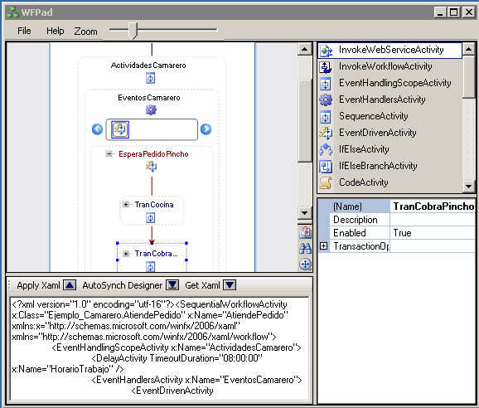The height and width of the screenshot is (408, 479).
Task: Click the selected EventDriven icon in strip
Action: point(120,129)
